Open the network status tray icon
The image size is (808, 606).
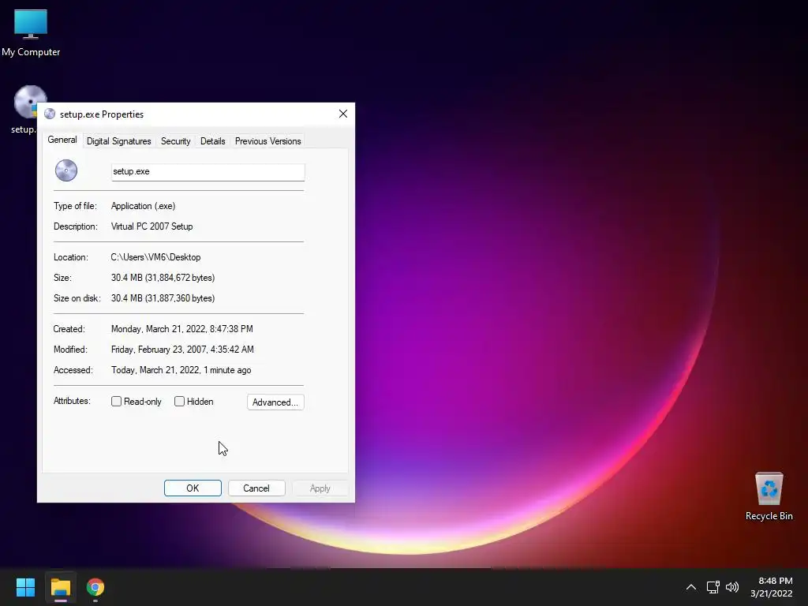pos(713,587)
